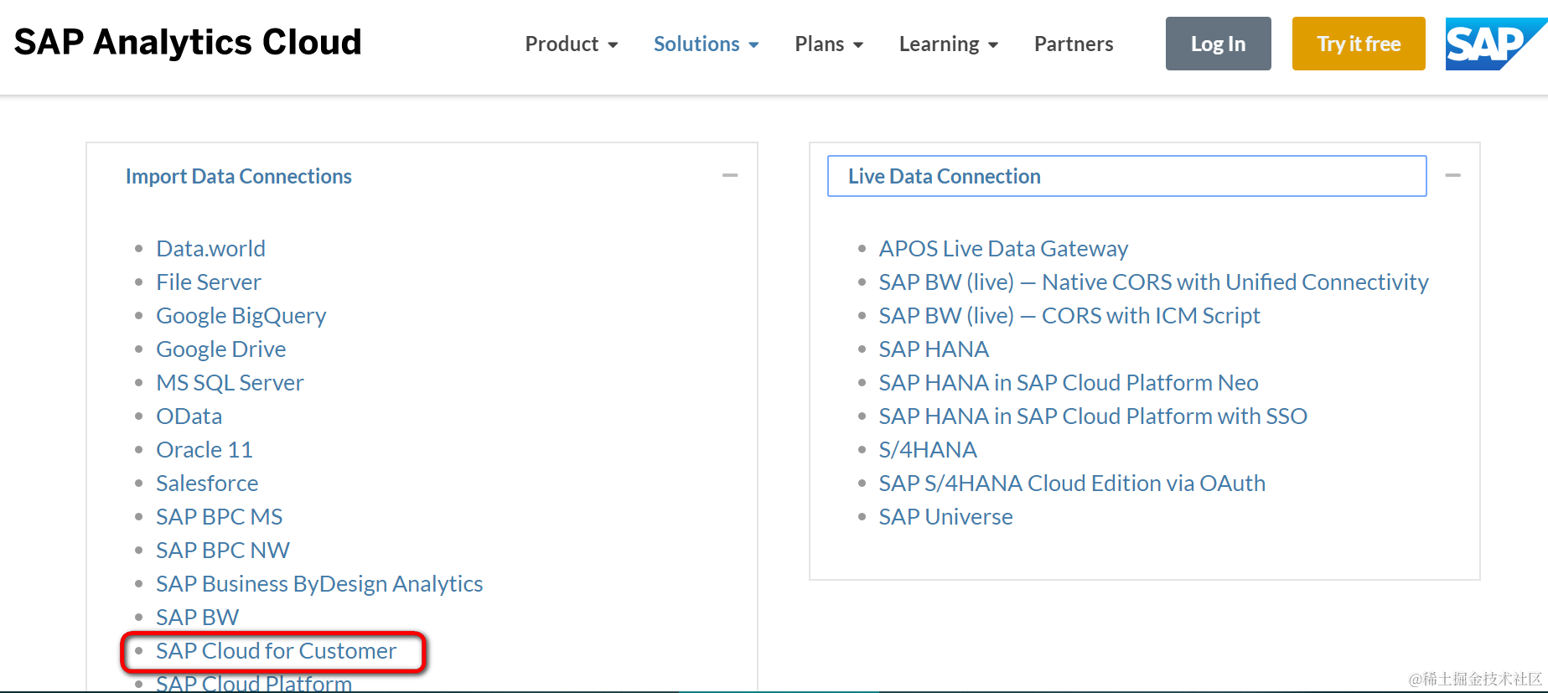This screenshot has height=693, width=1548.
Task: Open the Salesforce import connection link
Action: [207, 484]
